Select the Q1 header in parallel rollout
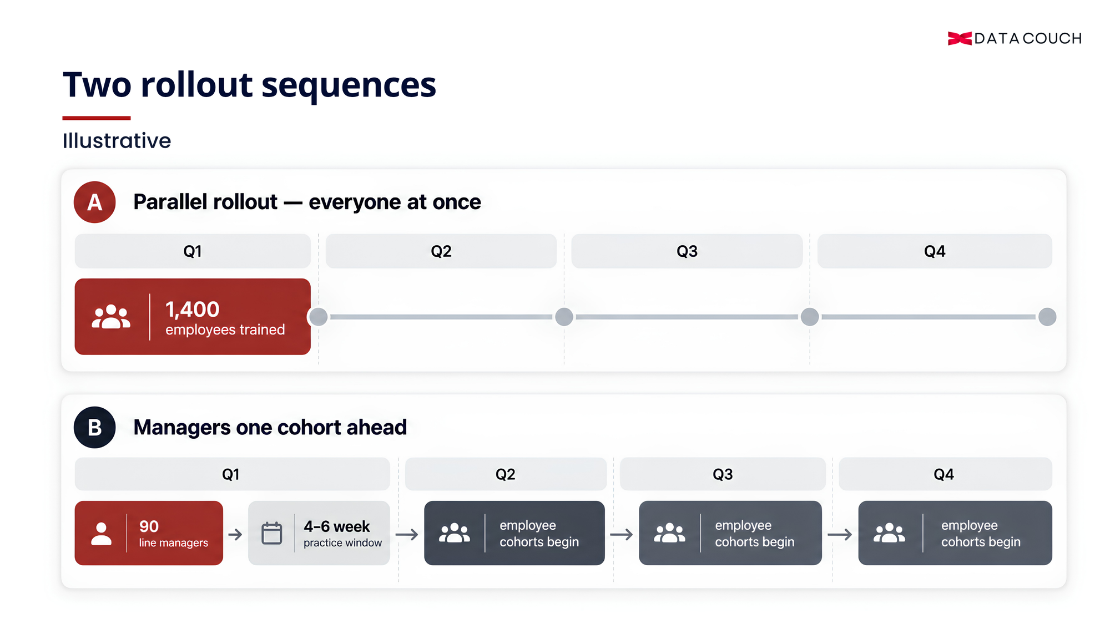1110x624 pixels. pyautogui.click(x=193, y=251)
